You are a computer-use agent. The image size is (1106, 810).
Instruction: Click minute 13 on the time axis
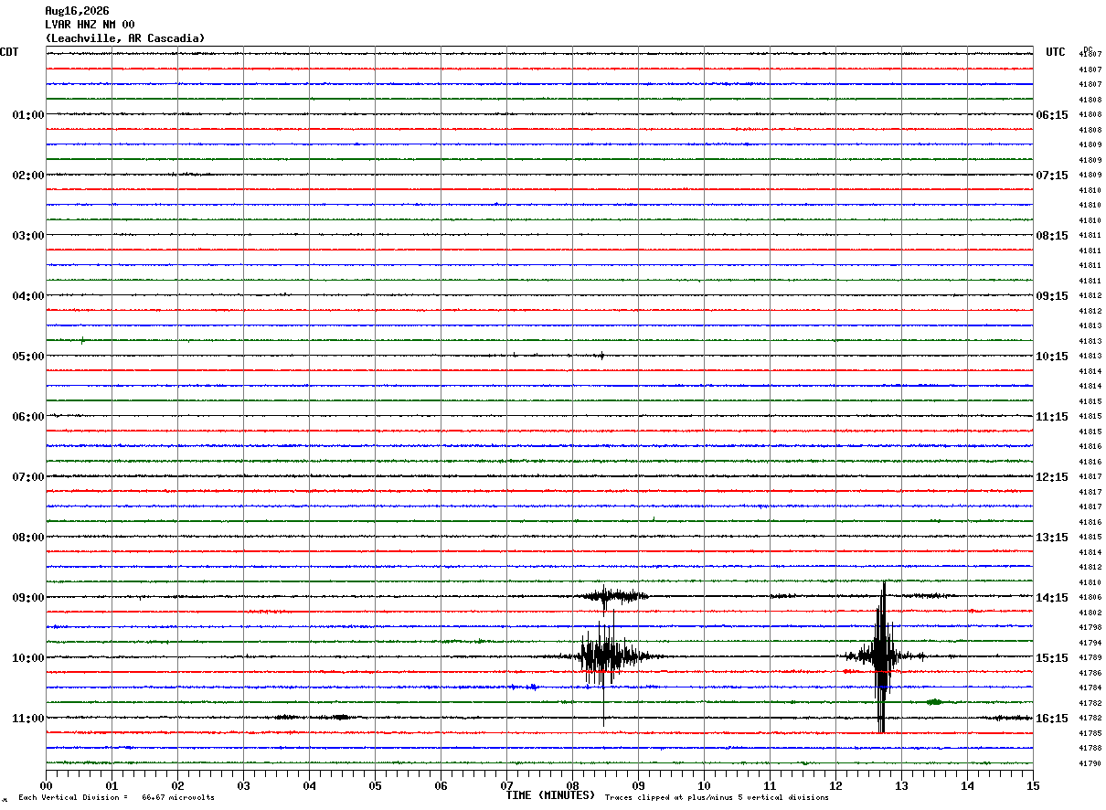click(901, 785)
